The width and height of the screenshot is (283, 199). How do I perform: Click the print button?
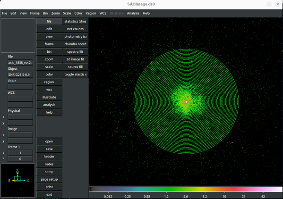[49, 187]
